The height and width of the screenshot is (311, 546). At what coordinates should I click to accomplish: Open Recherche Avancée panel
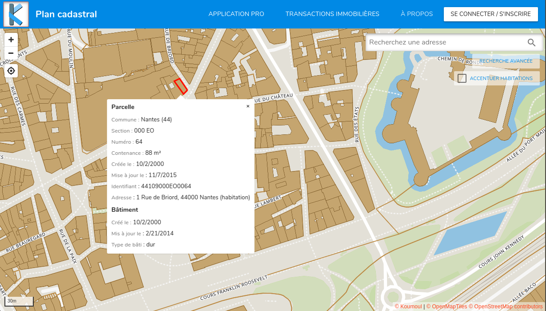coord(506,61)
